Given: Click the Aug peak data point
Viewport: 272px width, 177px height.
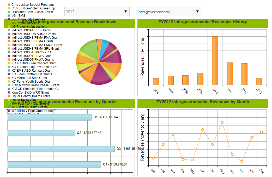Looking at the screenshot, I should point(222,122).
